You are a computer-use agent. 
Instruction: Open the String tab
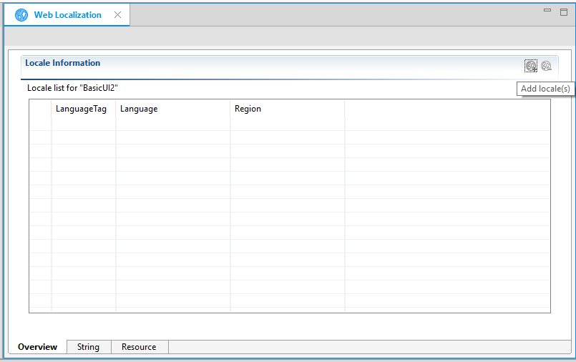pyautogui.click(x=89, y=347)
